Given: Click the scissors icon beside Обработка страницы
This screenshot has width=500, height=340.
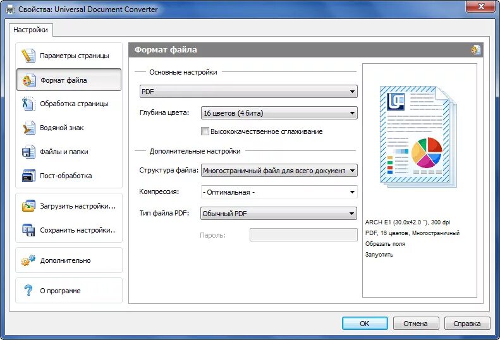Looking at the screenshot, I should pyautogui.click(x=28, y=104).
